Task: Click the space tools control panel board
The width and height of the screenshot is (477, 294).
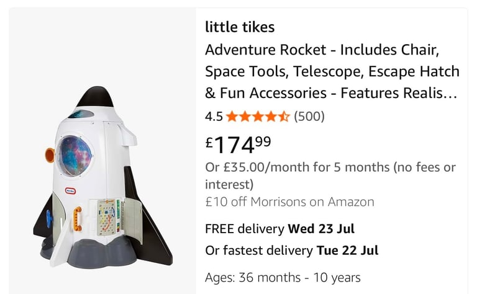Action: [x=106, y=218]
